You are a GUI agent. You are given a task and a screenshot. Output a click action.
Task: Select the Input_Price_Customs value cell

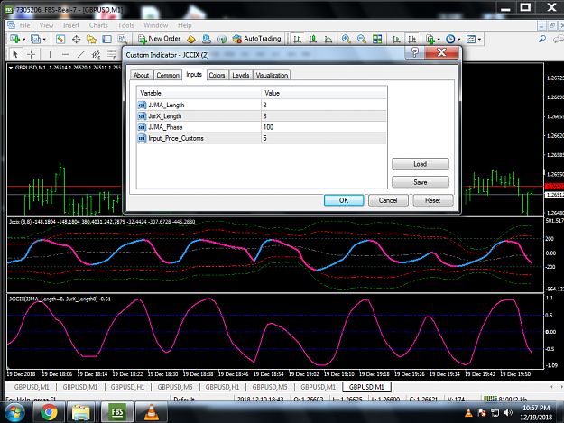tap(324, 138)
